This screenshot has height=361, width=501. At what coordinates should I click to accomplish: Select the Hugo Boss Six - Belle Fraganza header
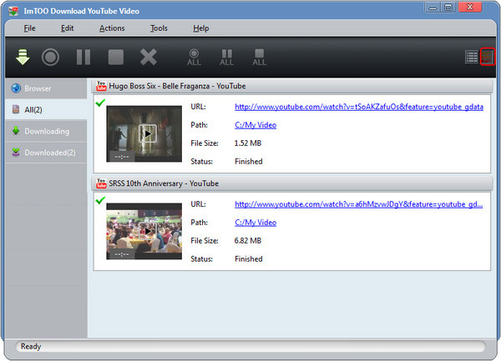[x=292, y=86]
